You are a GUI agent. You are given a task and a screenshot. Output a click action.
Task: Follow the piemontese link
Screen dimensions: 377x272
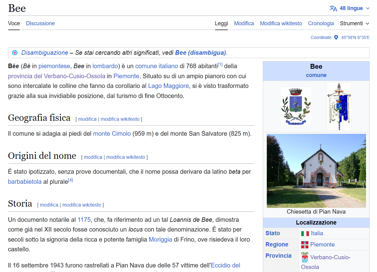tap(55, 66)
